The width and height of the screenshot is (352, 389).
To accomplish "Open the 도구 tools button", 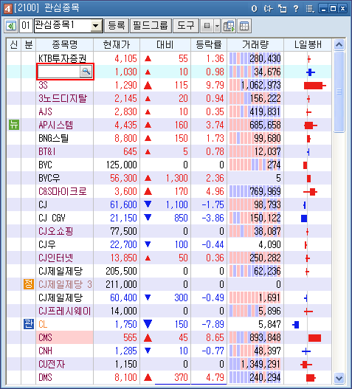I will tap(185, 26).
